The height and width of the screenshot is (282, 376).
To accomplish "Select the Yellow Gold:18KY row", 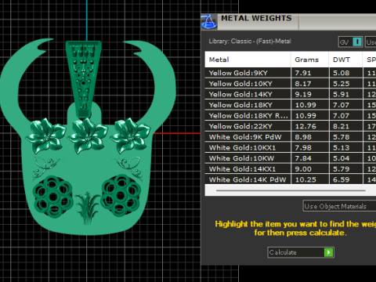I will pos(291,105).
